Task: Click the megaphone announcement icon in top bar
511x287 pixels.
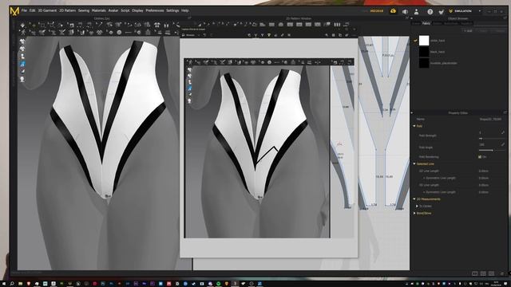Action: pos(405,11)
